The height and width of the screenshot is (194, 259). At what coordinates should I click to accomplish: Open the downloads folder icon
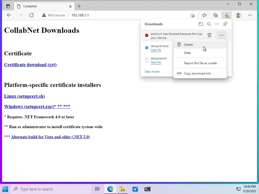point(201,24)
